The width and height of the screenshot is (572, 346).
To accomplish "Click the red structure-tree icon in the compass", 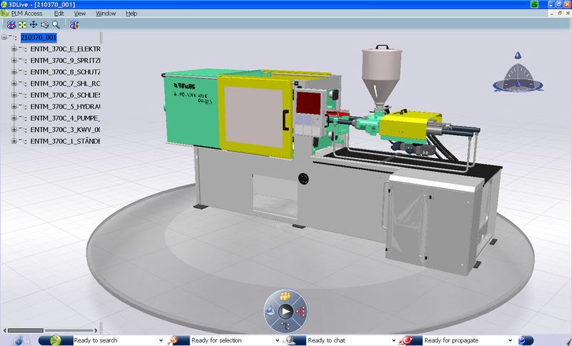I will tap(300, 312).
